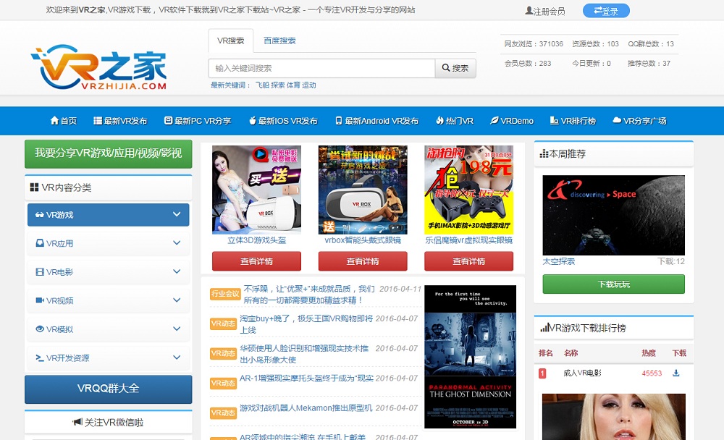Open the 淘抢购 198元 product image
724x440 pixels.
coord(468,190)
